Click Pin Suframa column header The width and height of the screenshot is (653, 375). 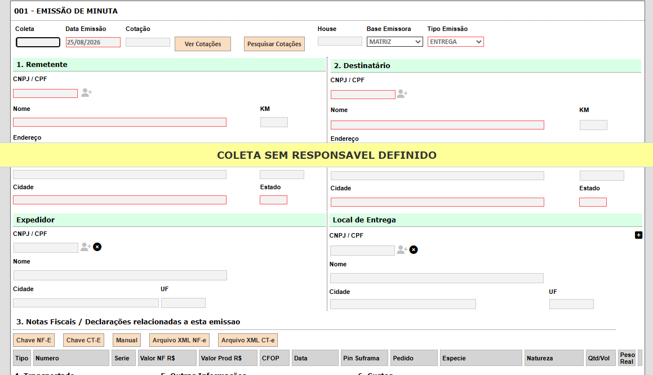click(365, 358)
